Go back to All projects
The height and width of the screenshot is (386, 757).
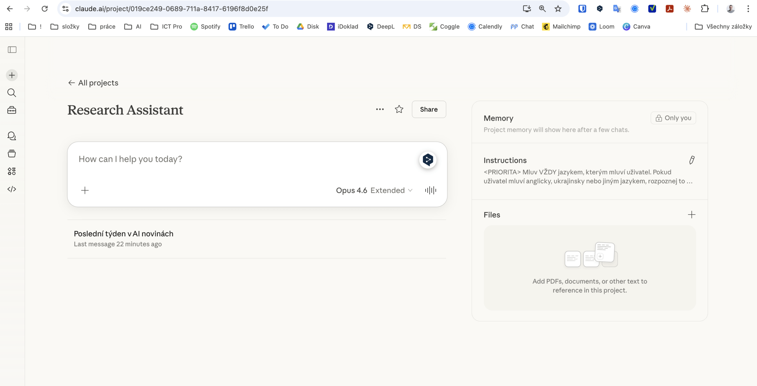(x=93, y=83)
